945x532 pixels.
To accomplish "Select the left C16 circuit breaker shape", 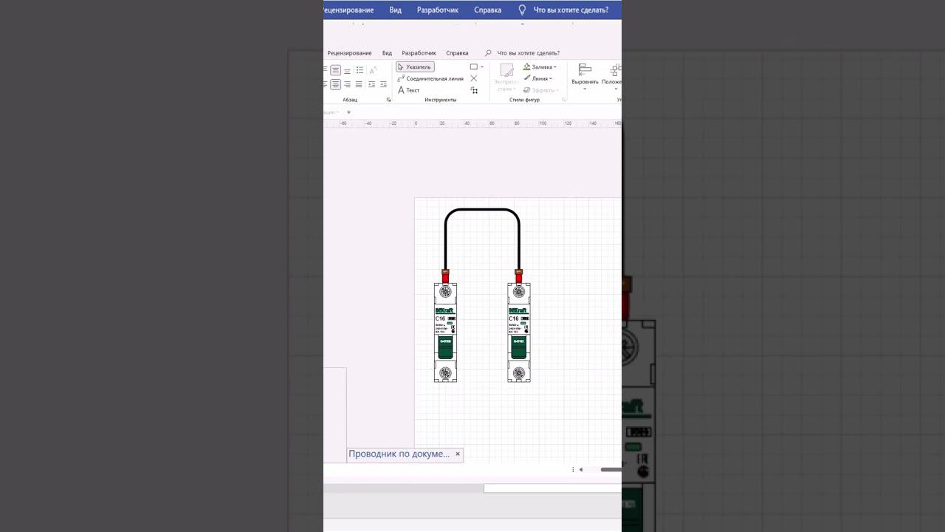I will 445,332.
